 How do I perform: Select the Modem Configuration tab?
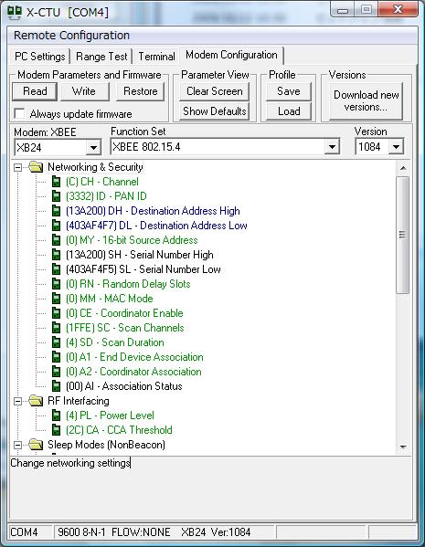click(x=231, y=55)
